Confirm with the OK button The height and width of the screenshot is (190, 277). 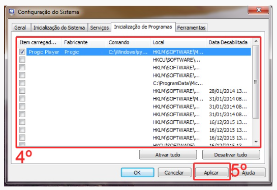(137, 173)
